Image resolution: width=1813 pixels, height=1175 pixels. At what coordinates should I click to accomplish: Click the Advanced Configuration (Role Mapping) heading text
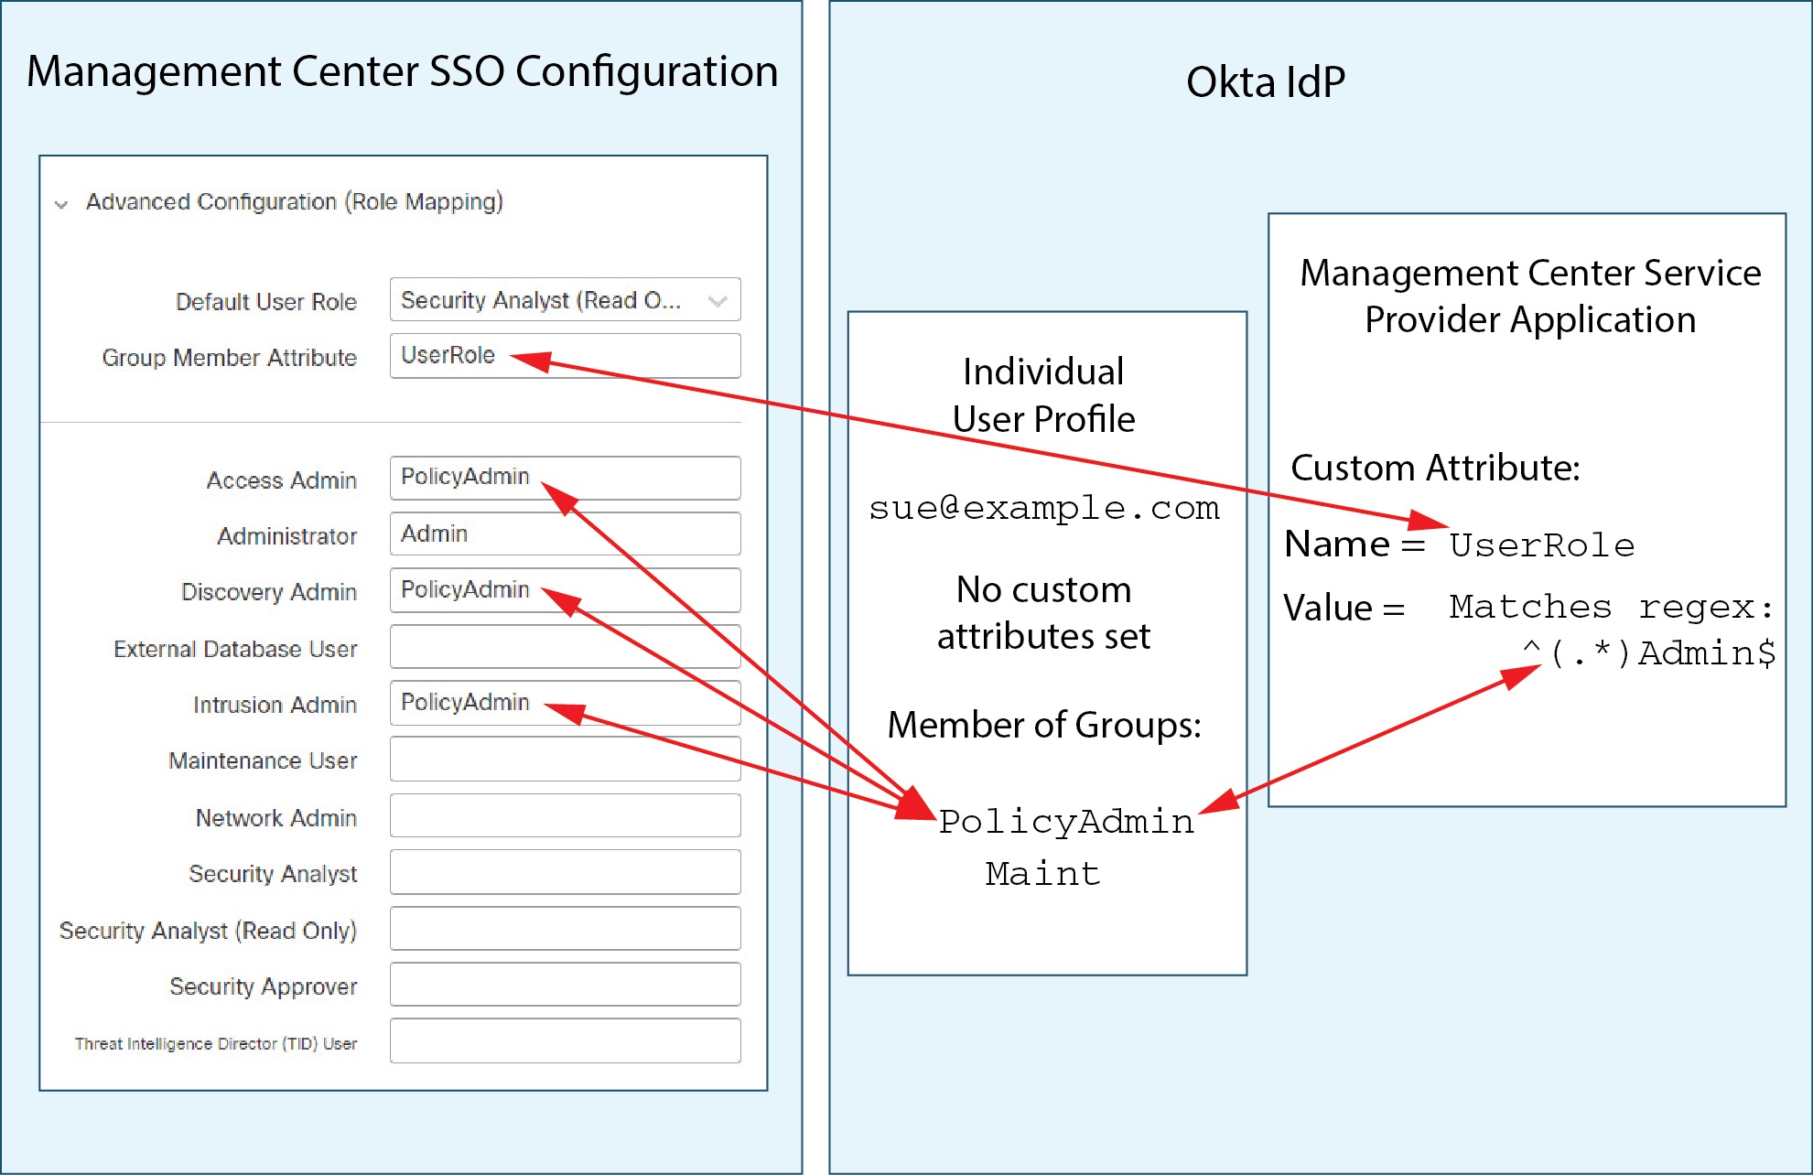tap(294, 202)
